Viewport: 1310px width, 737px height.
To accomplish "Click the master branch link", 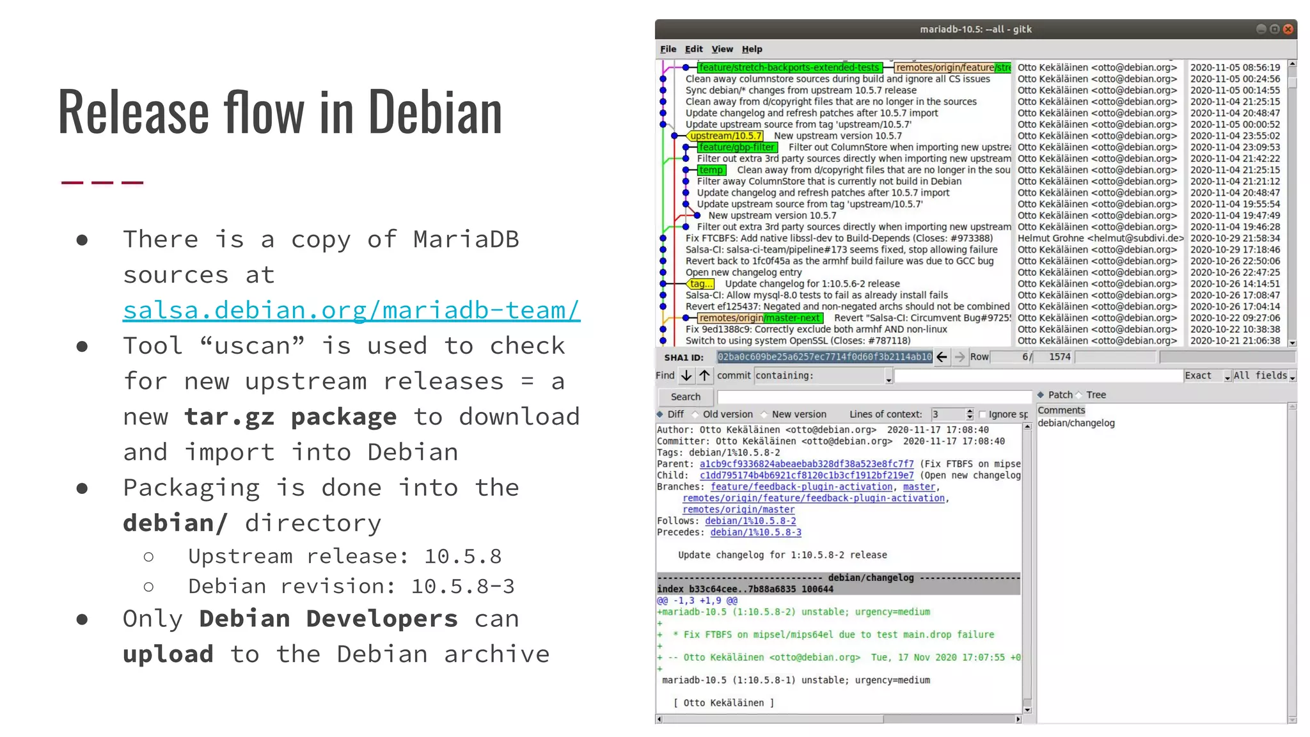I will click(x=919, y=487).
